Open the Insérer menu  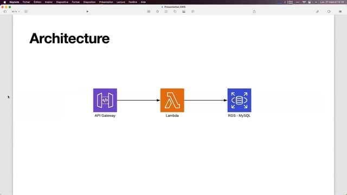point(49,2)
